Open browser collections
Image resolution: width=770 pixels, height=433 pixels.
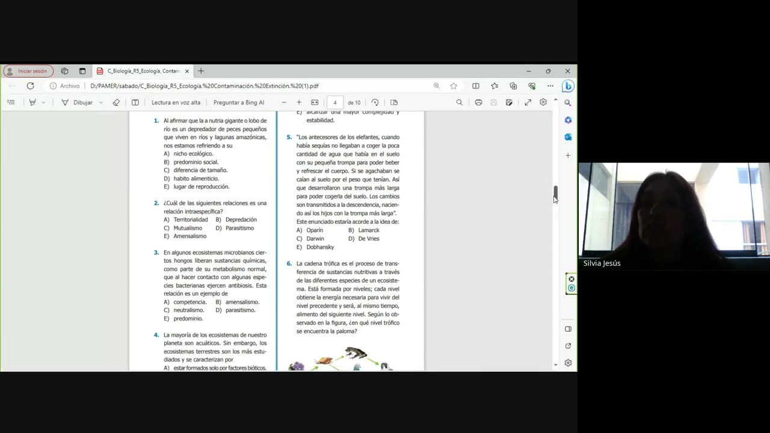click(513, 86)
